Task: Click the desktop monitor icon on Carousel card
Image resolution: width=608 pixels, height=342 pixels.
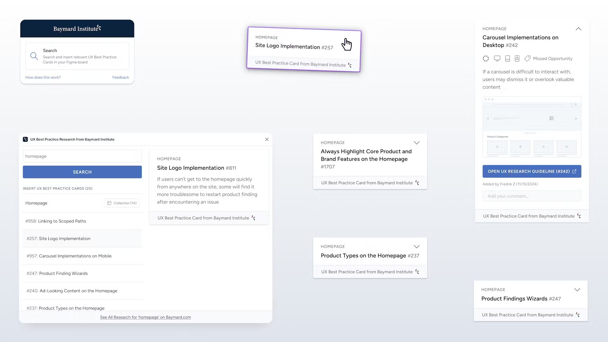Action: coord(497,58)
